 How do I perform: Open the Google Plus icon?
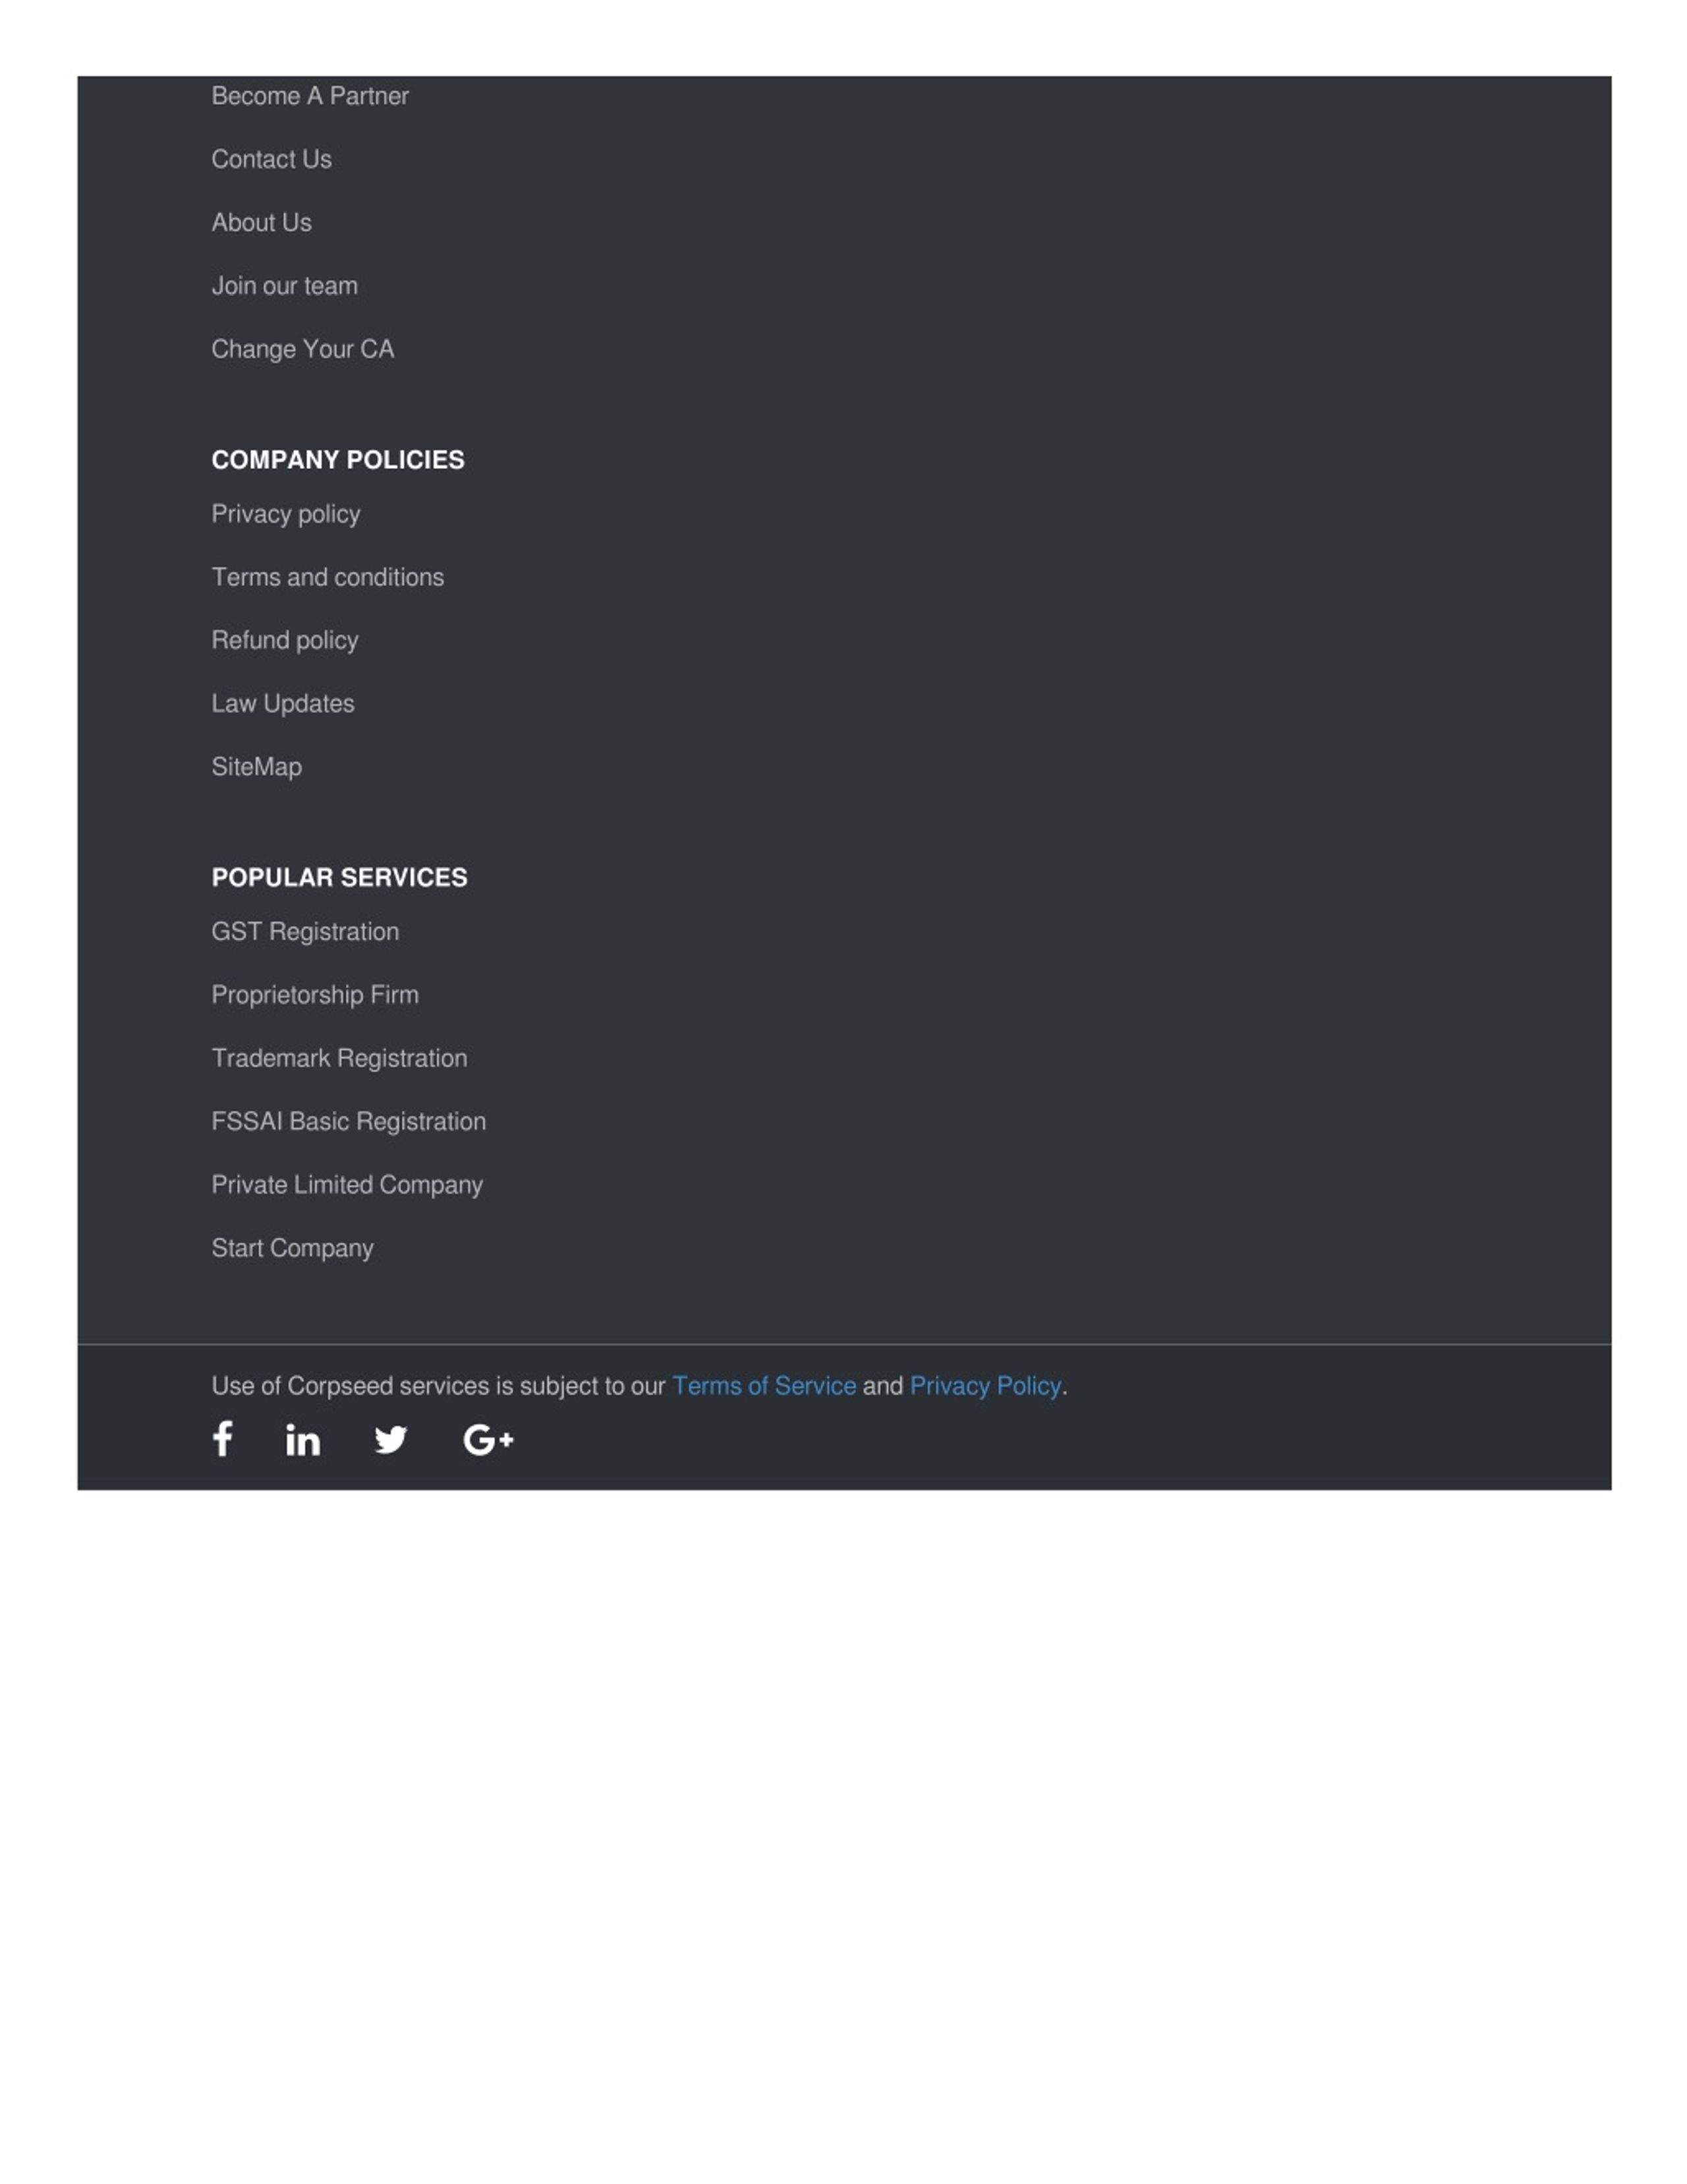point(489,1440)
